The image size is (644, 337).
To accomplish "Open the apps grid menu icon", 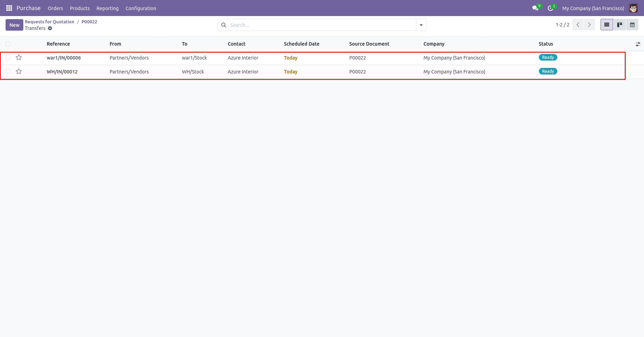I will 9,8.
